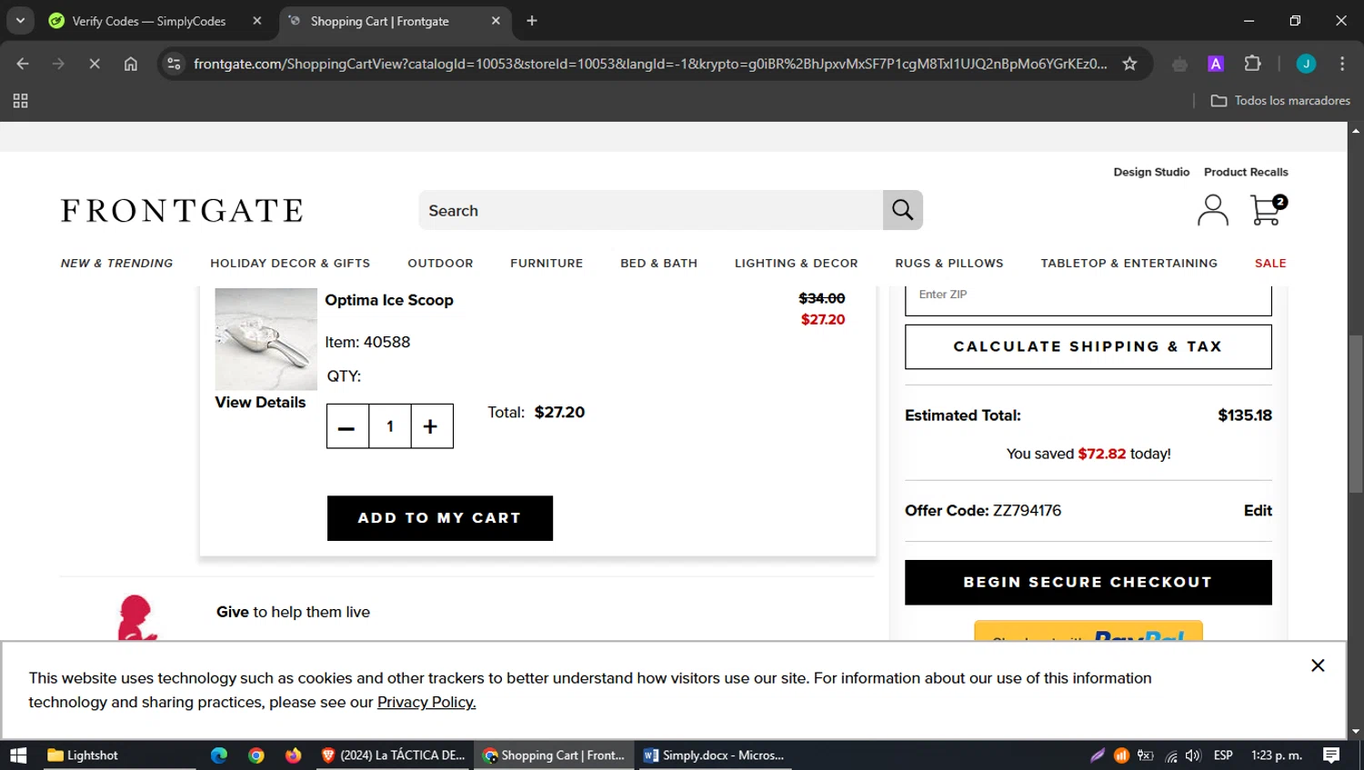This screenshot has width=1364, height=770.
Task: Click the browser forward arrow
Action: click(x=58, y=64)
